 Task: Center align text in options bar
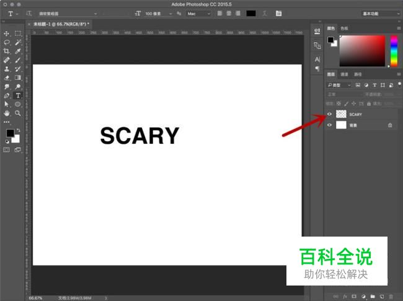[x=229, y=14]
